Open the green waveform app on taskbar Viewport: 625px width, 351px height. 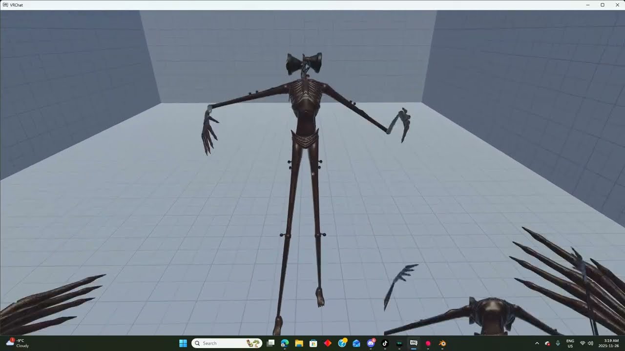[x=399, y=343]
